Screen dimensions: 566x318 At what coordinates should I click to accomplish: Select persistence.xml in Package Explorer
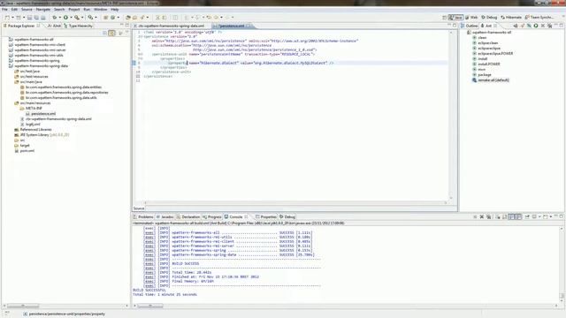click(43, 114)
